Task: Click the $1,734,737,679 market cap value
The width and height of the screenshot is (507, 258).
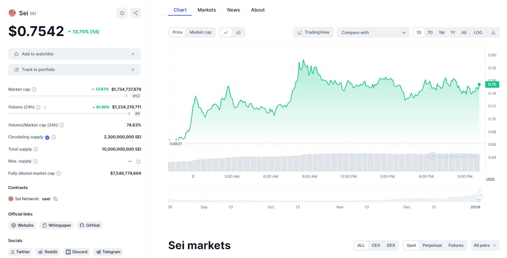Action: coord(126,89)
